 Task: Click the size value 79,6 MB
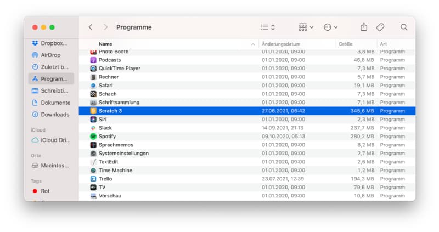[x=364, y=187]
